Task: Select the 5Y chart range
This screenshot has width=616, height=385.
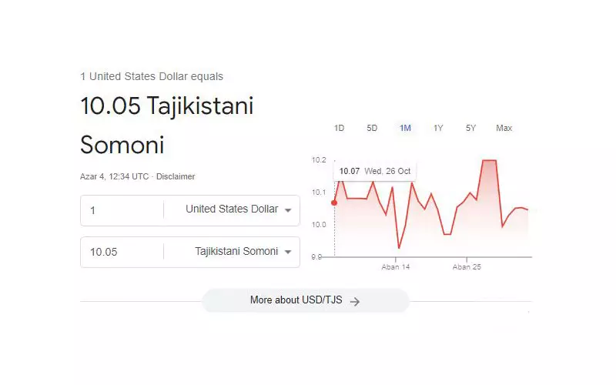Action: point(470,128)
